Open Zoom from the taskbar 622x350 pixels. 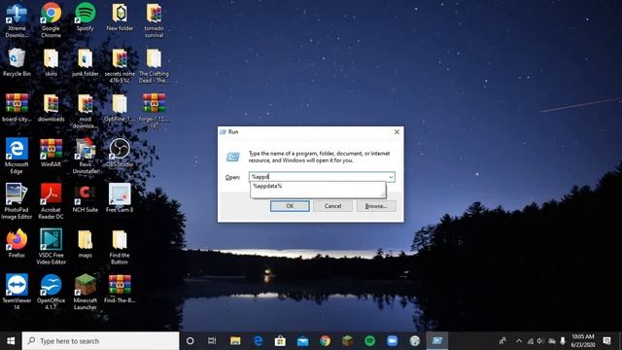coord(392,341)
